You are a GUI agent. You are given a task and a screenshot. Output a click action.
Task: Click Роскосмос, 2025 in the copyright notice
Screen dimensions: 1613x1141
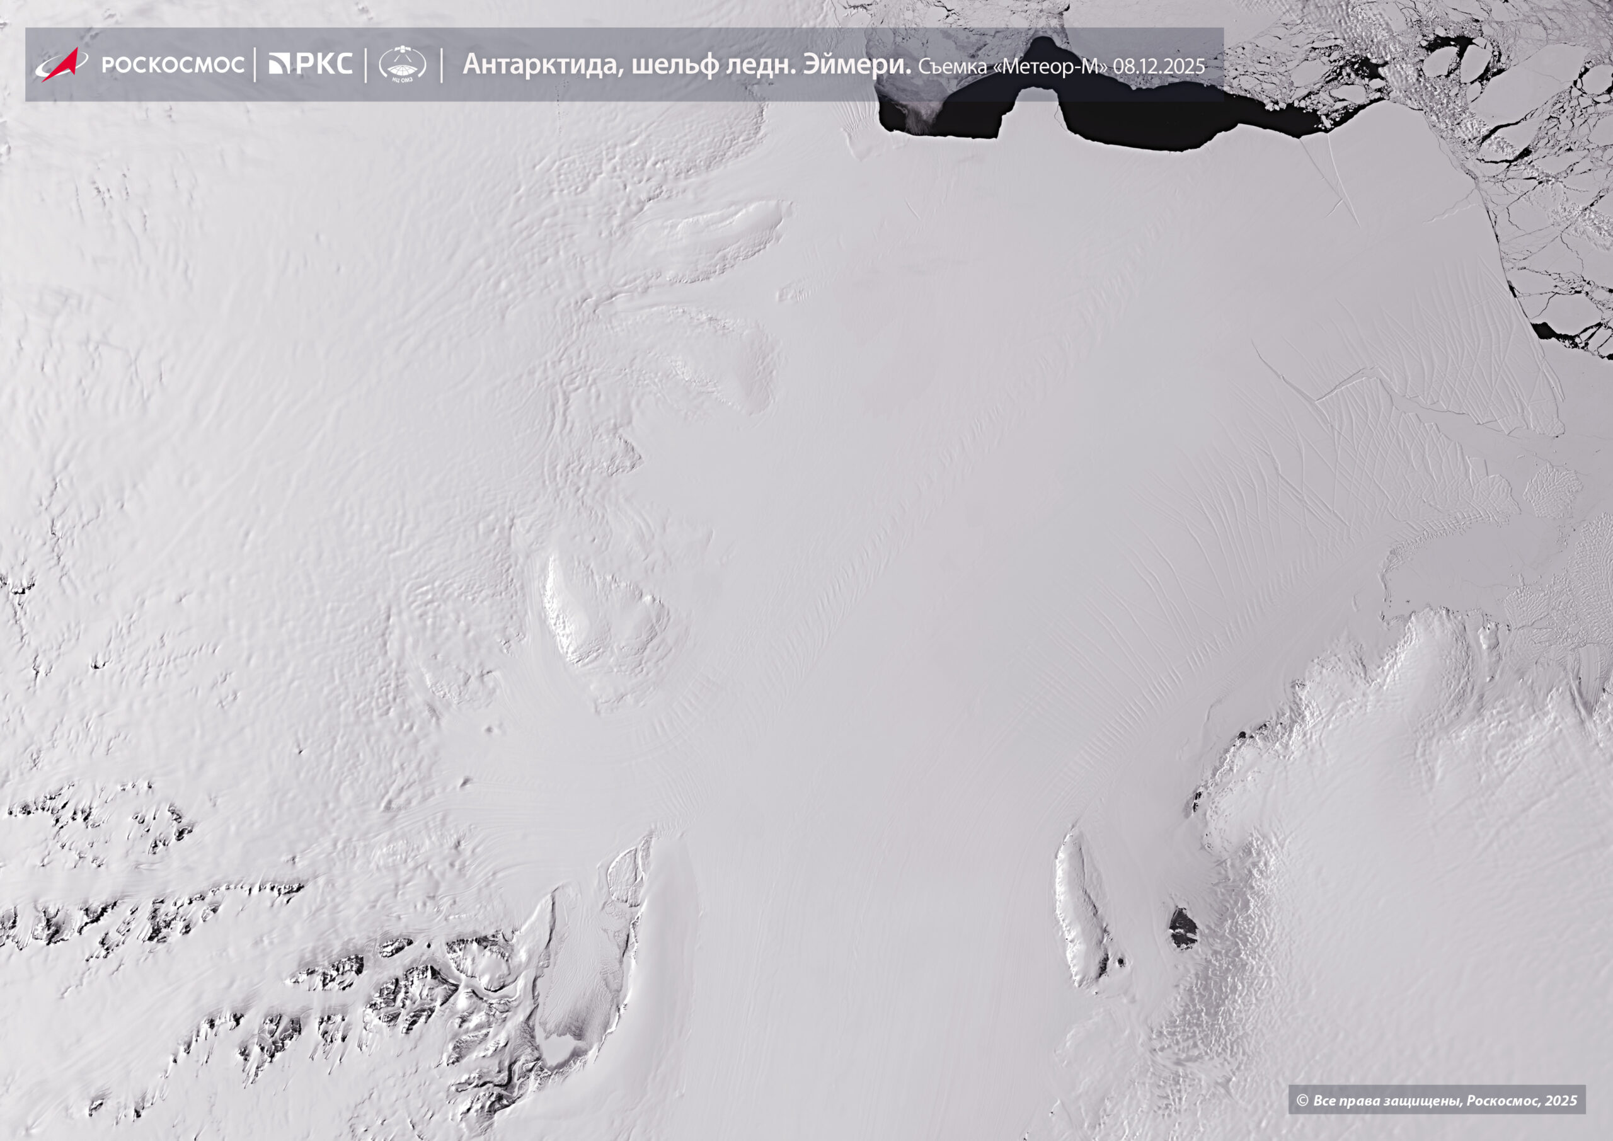point(1523,1100)
